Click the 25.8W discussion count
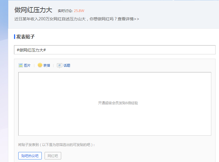 [x=79, y=11]
